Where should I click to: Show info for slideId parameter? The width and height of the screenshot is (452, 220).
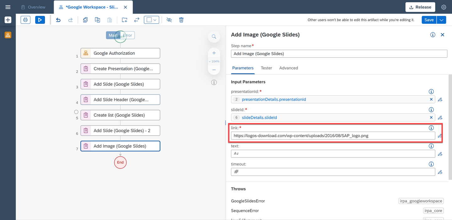click(x=431, y=110)
